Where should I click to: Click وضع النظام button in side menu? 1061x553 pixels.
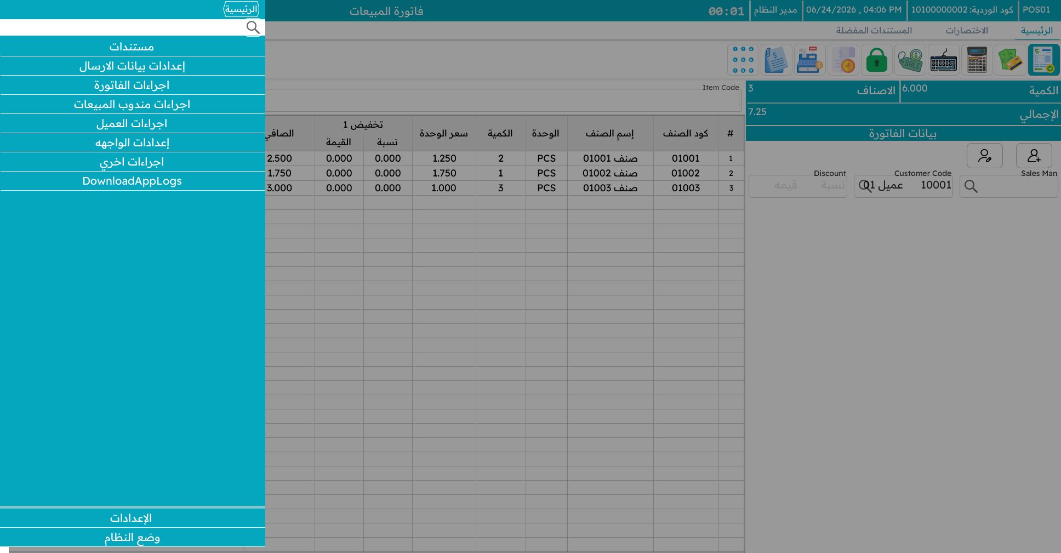132,537
